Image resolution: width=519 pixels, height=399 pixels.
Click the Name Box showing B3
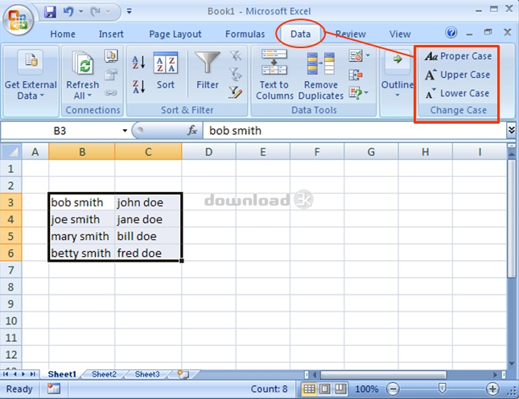click(x=60, y=131)
